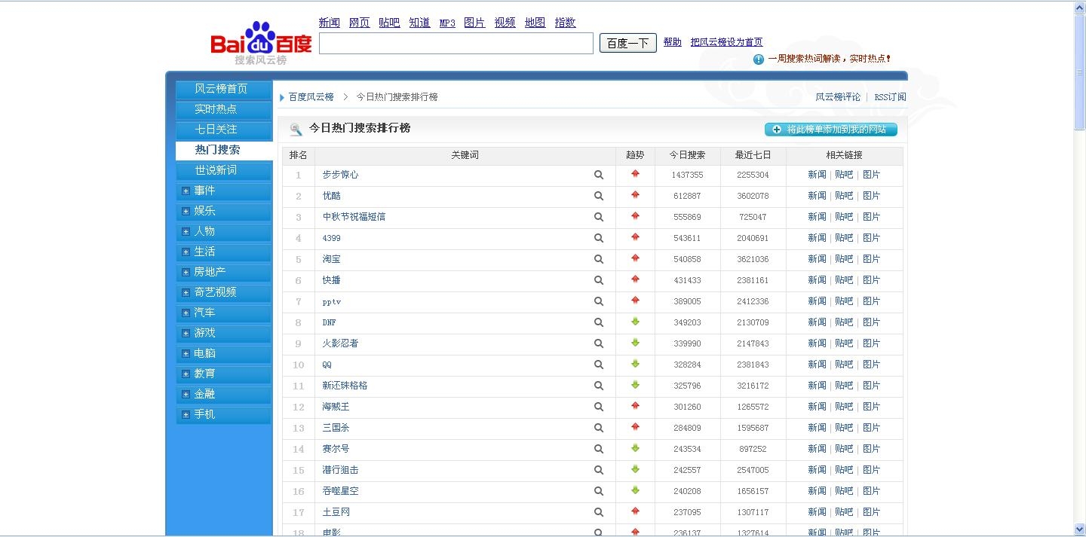Click the search icon in 4399 row
The image size is (1086, 537).
(599, 238)
